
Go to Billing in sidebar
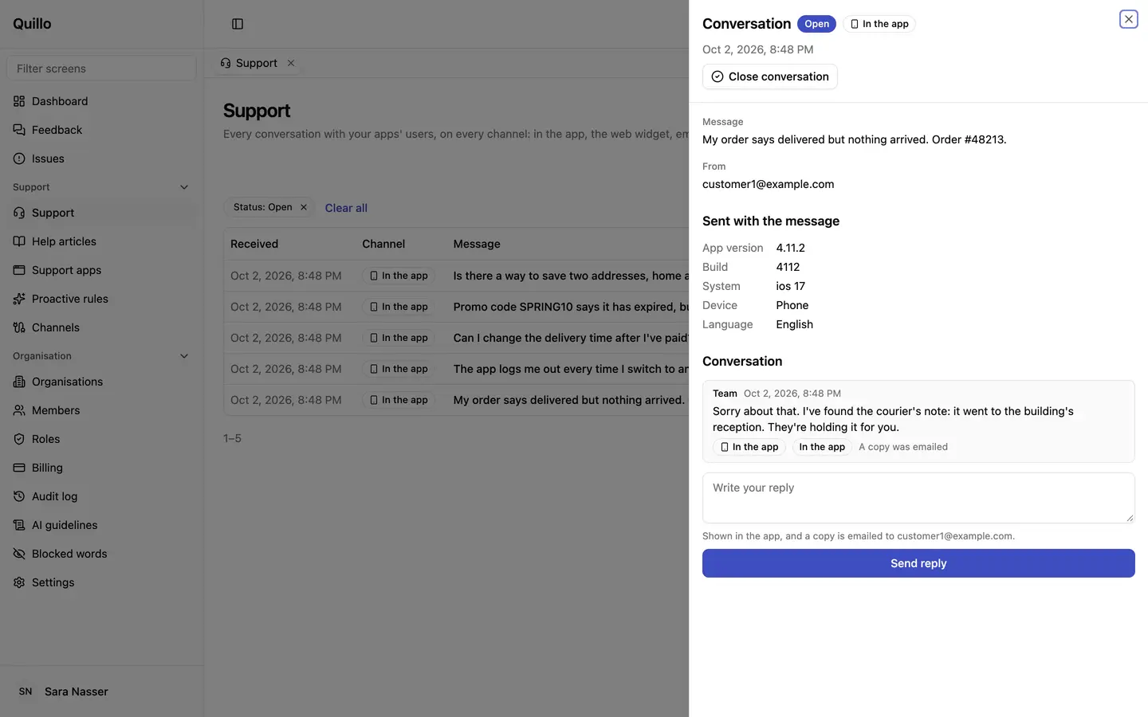coord(101,468)
